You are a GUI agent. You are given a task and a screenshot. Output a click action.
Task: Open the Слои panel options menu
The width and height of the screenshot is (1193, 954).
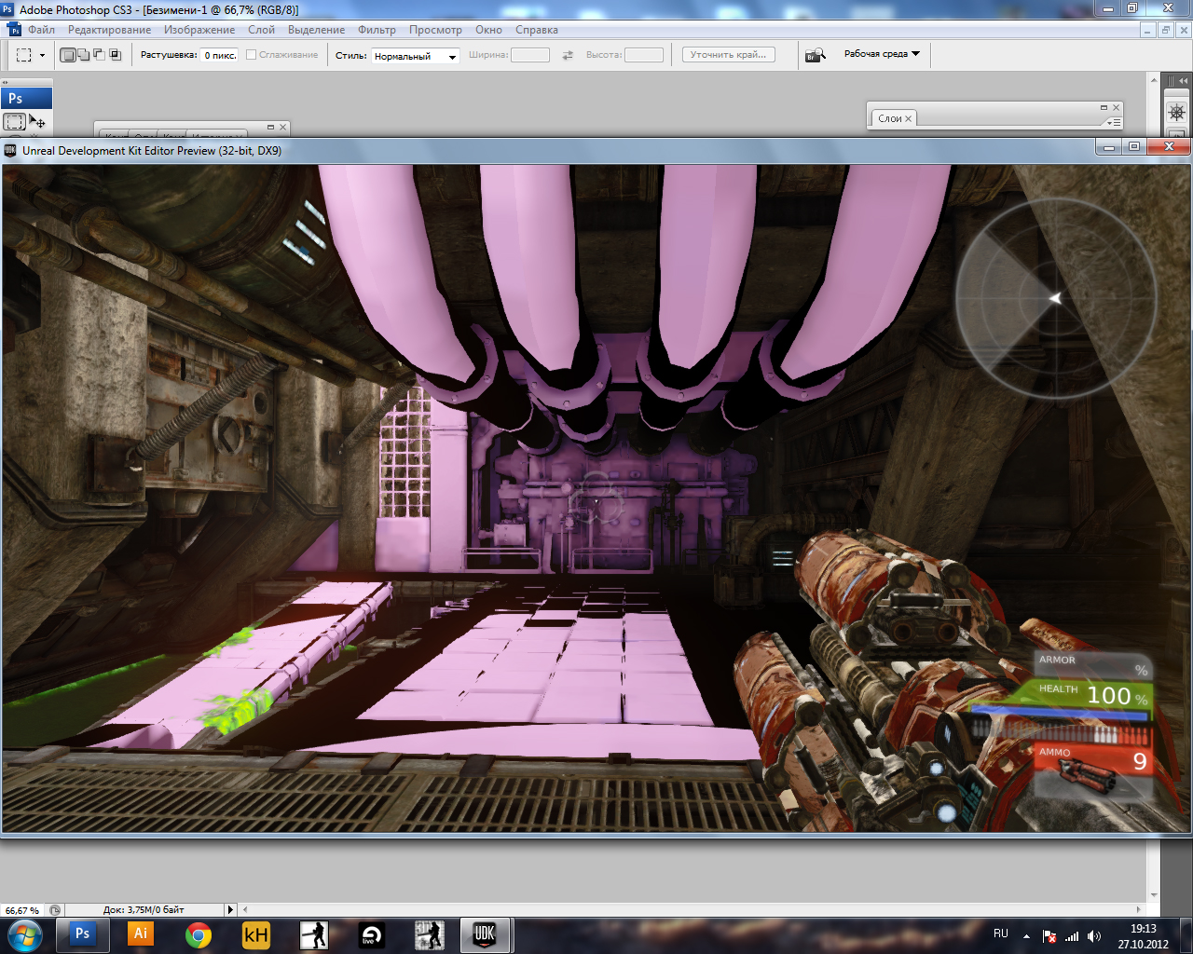(x=1113, y=121)
